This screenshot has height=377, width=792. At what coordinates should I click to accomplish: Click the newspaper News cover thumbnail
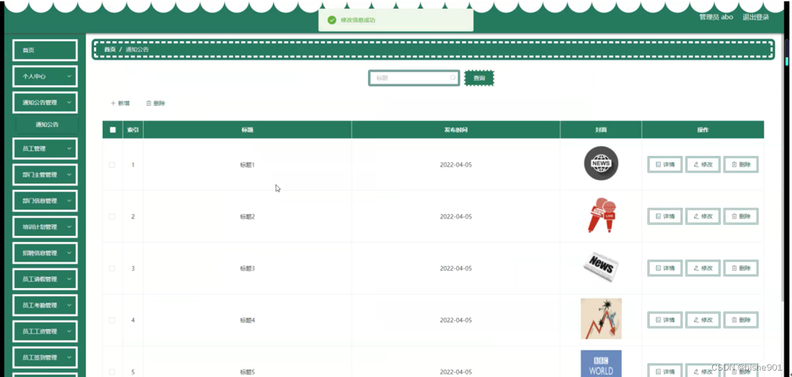[601, 267]
